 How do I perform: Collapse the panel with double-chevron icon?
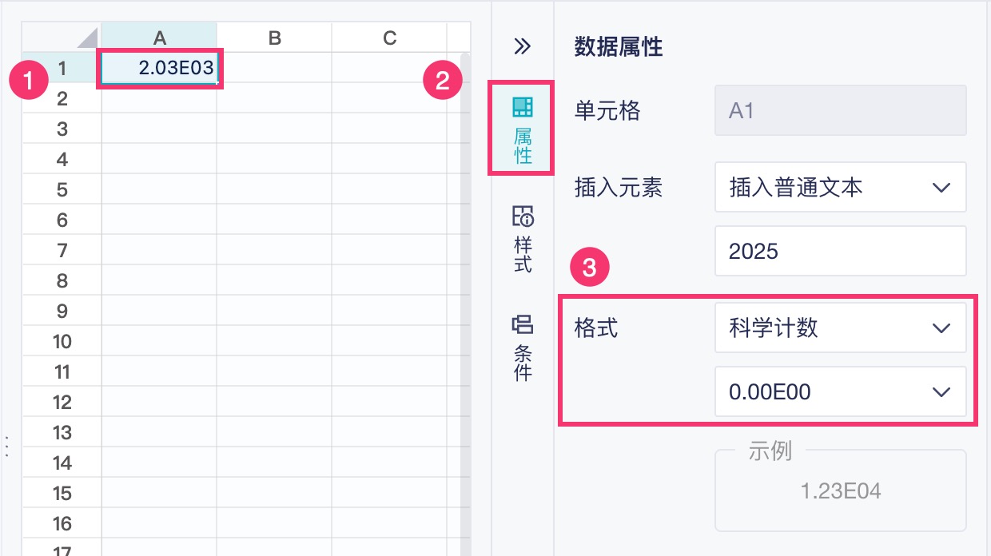click(522, 46)
